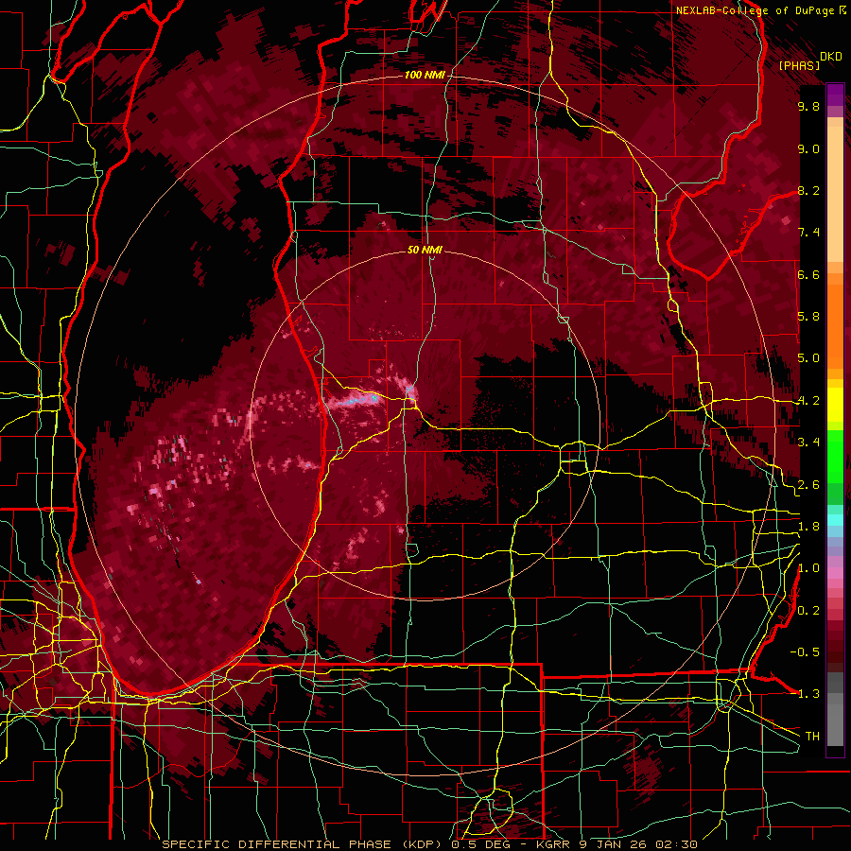Click the 50 NMI range ring label

425,250
